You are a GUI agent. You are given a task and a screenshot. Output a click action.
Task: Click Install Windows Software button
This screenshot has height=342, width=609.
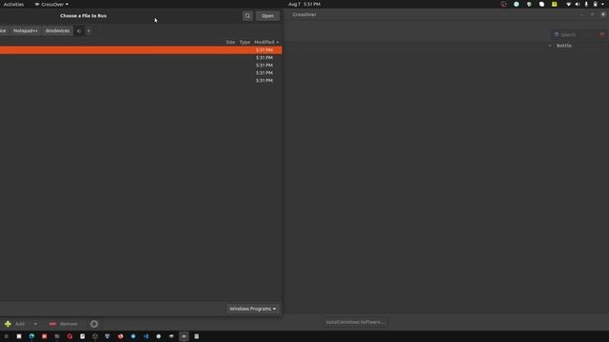355,322
